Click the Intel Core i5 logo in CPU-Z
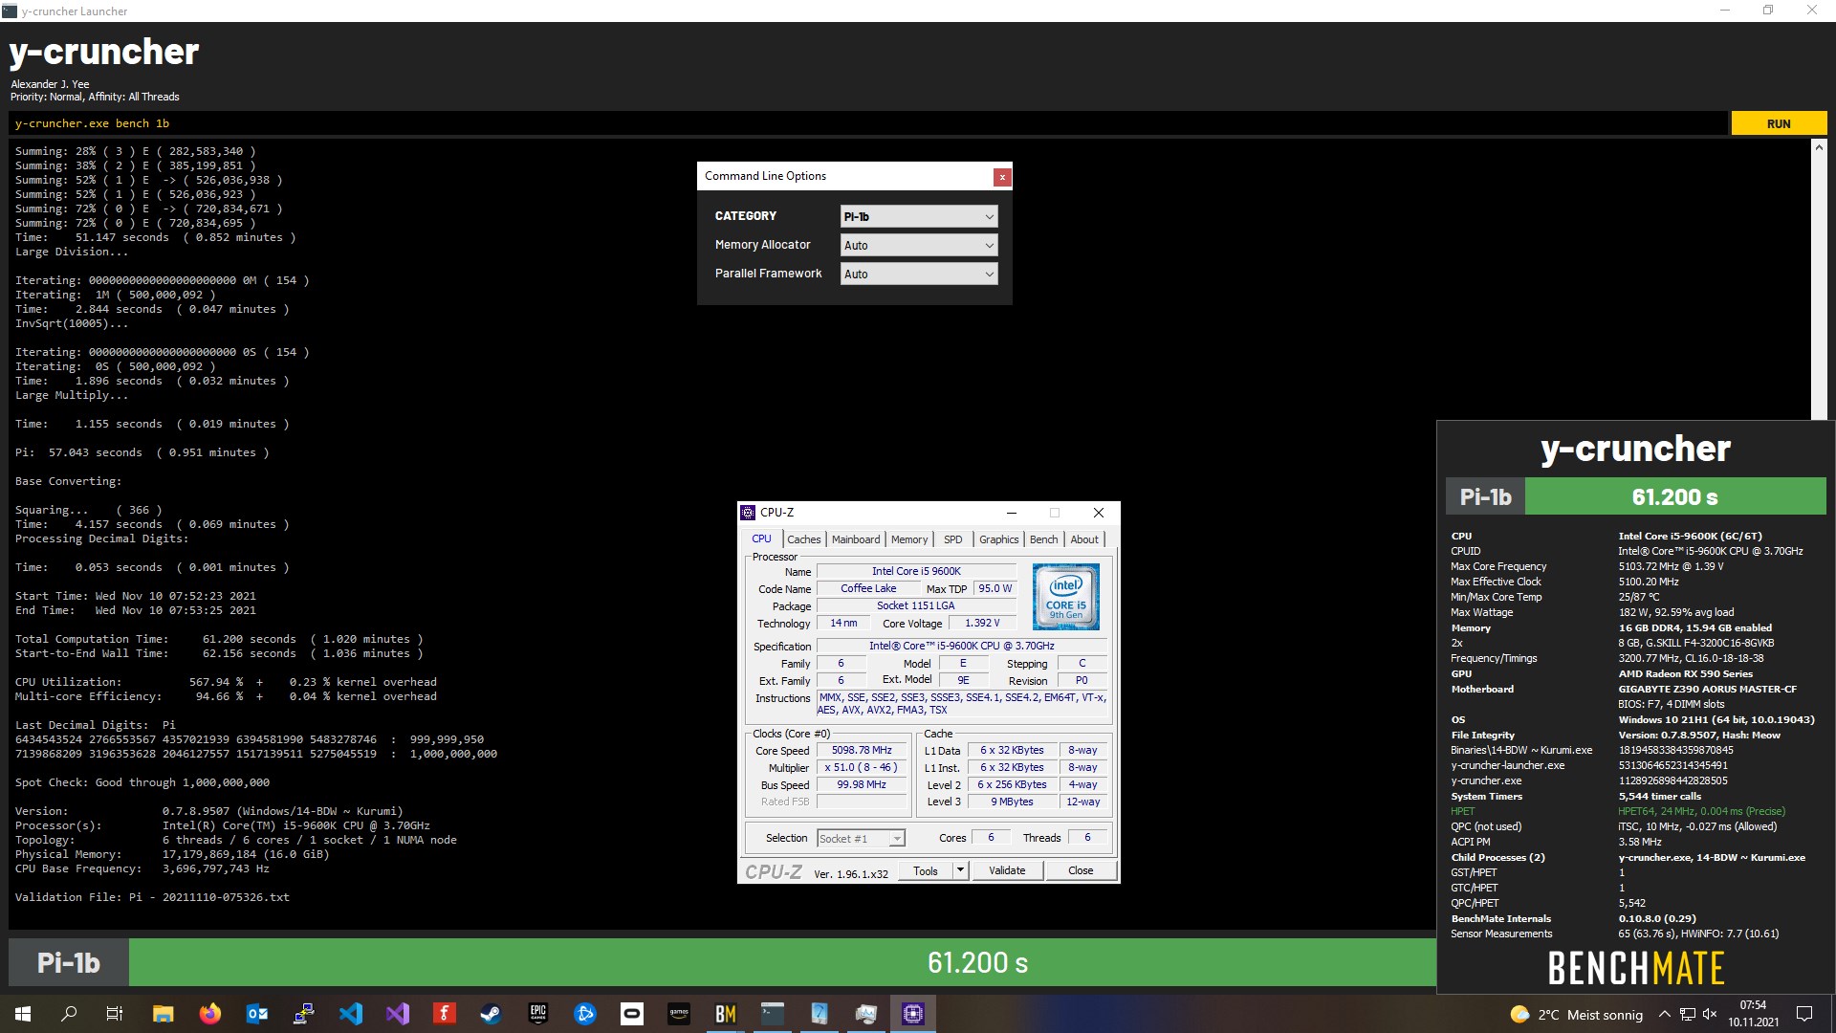The height and width of the screenshot is (1033, 1836). pyautogui.click(x=1065, y=596)
